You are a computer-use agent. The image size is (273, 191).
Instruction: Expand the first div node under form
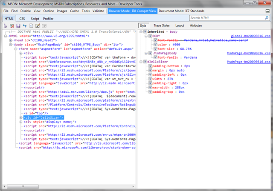click(x=21, y=53)
